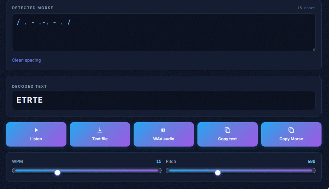Select the decoded text field showing ETRTE

(x=164, y=100)
